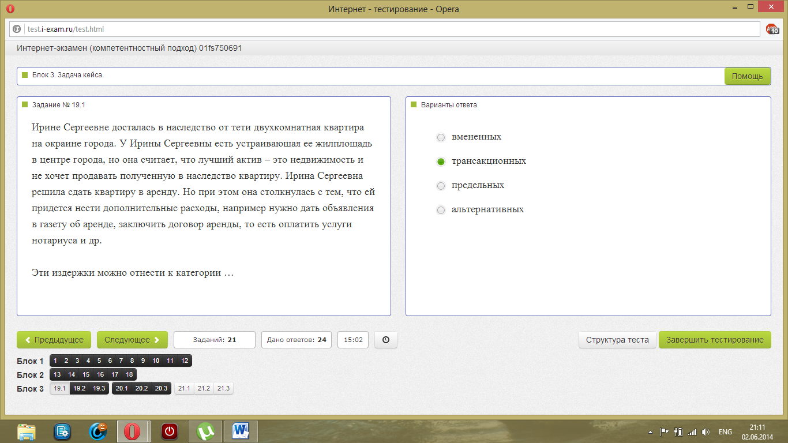The image size is (788, 443).
Task: Open task 20.3
Action: click(161, 388)
